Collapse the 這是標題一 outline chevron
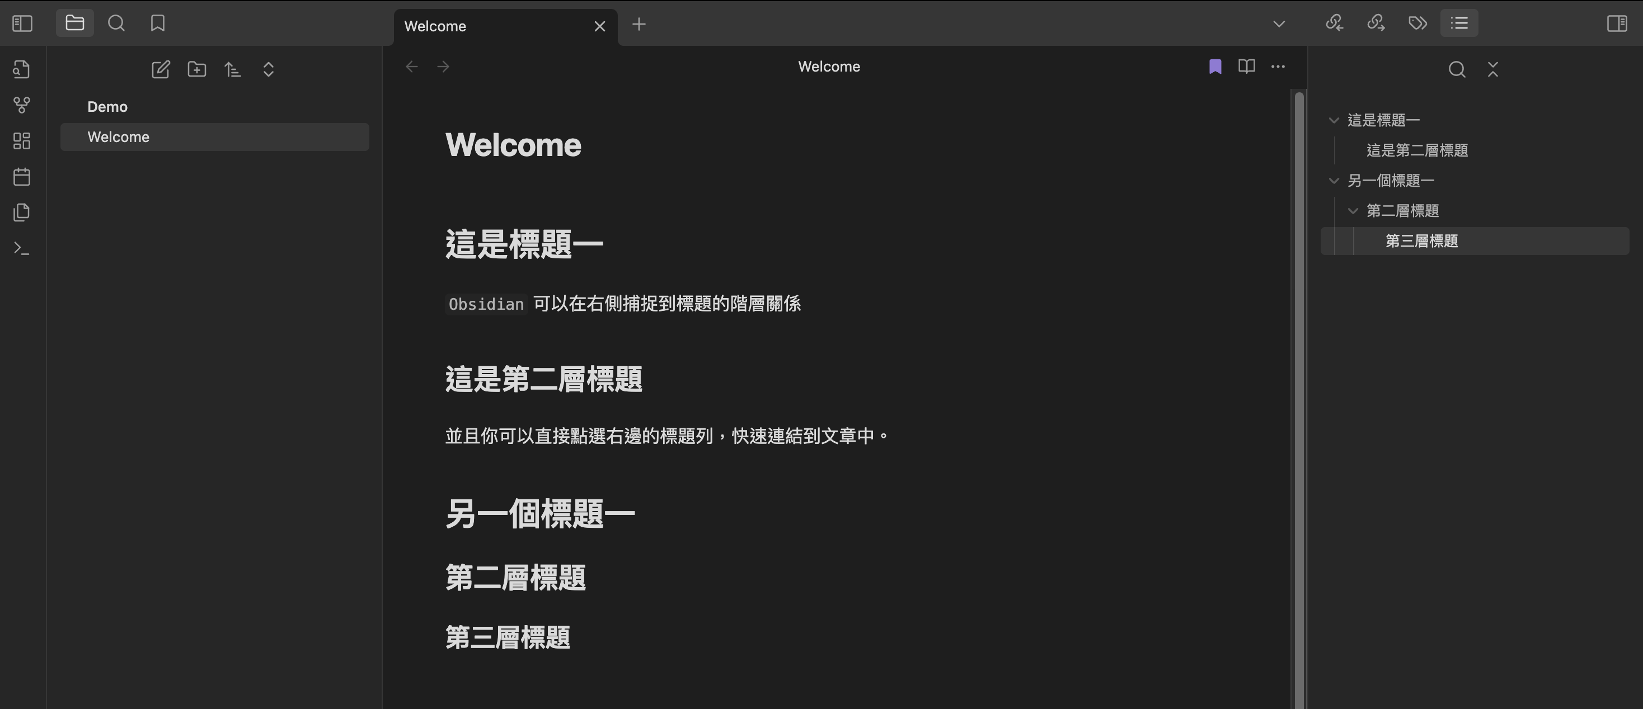1643x709 pixels. click(1334, 120)
